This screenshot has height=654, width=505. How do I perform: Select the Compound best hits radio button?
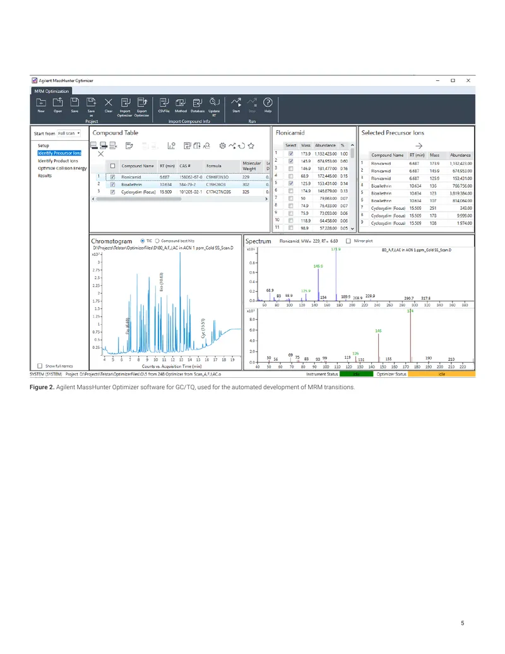157,241
